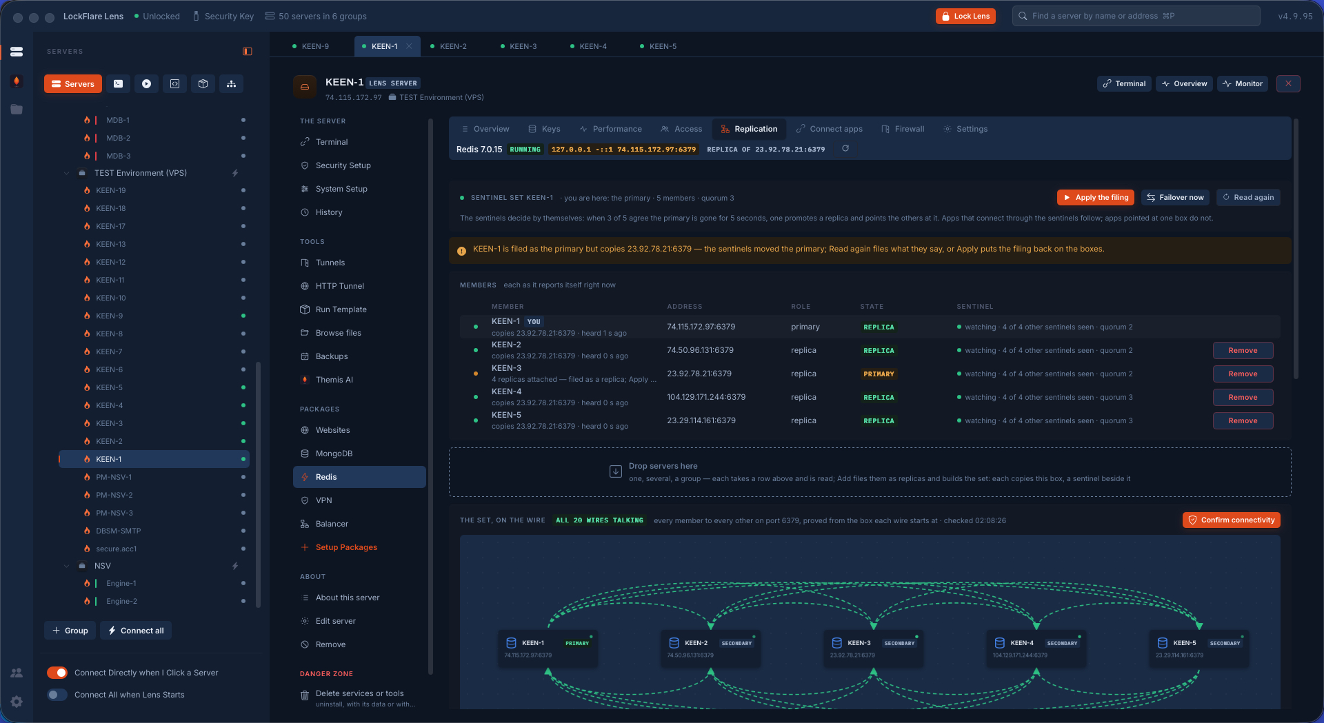Image resolution: width=1324 pixels, height=723 pixels.
Task: Click the lightning bolt on TEST Environment group
Action: (x=235, y=173)
